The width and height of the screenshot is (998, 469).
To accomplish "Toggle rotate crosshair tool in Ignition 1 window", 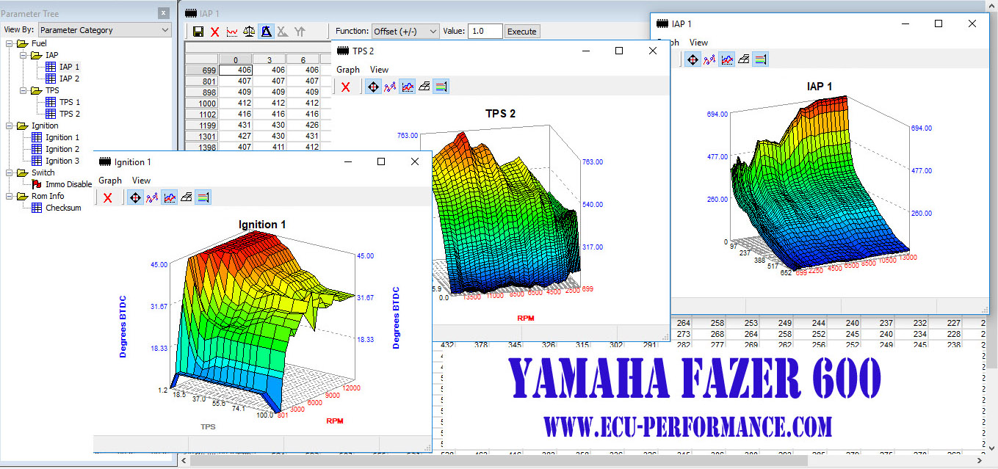I will tap(135, 197).
